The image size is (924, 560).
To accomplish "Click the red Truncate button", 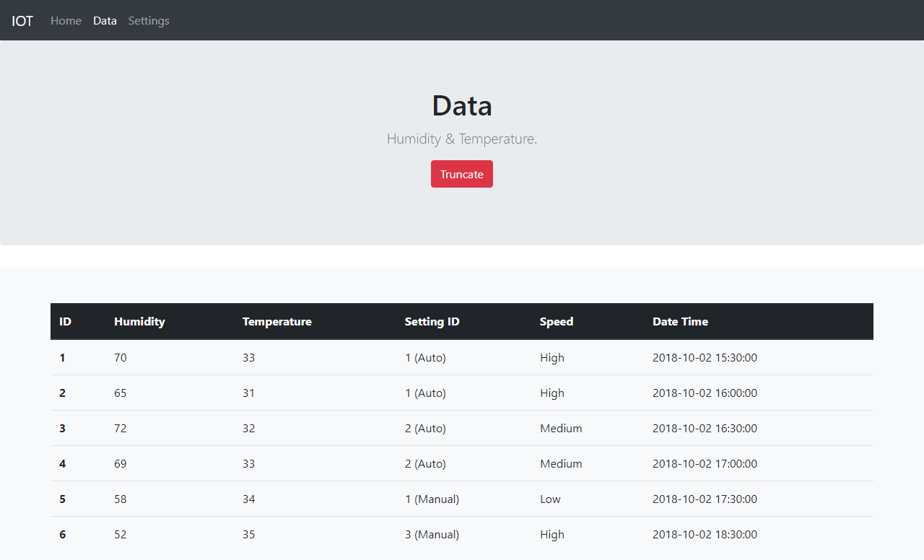I will coord(462,174).
